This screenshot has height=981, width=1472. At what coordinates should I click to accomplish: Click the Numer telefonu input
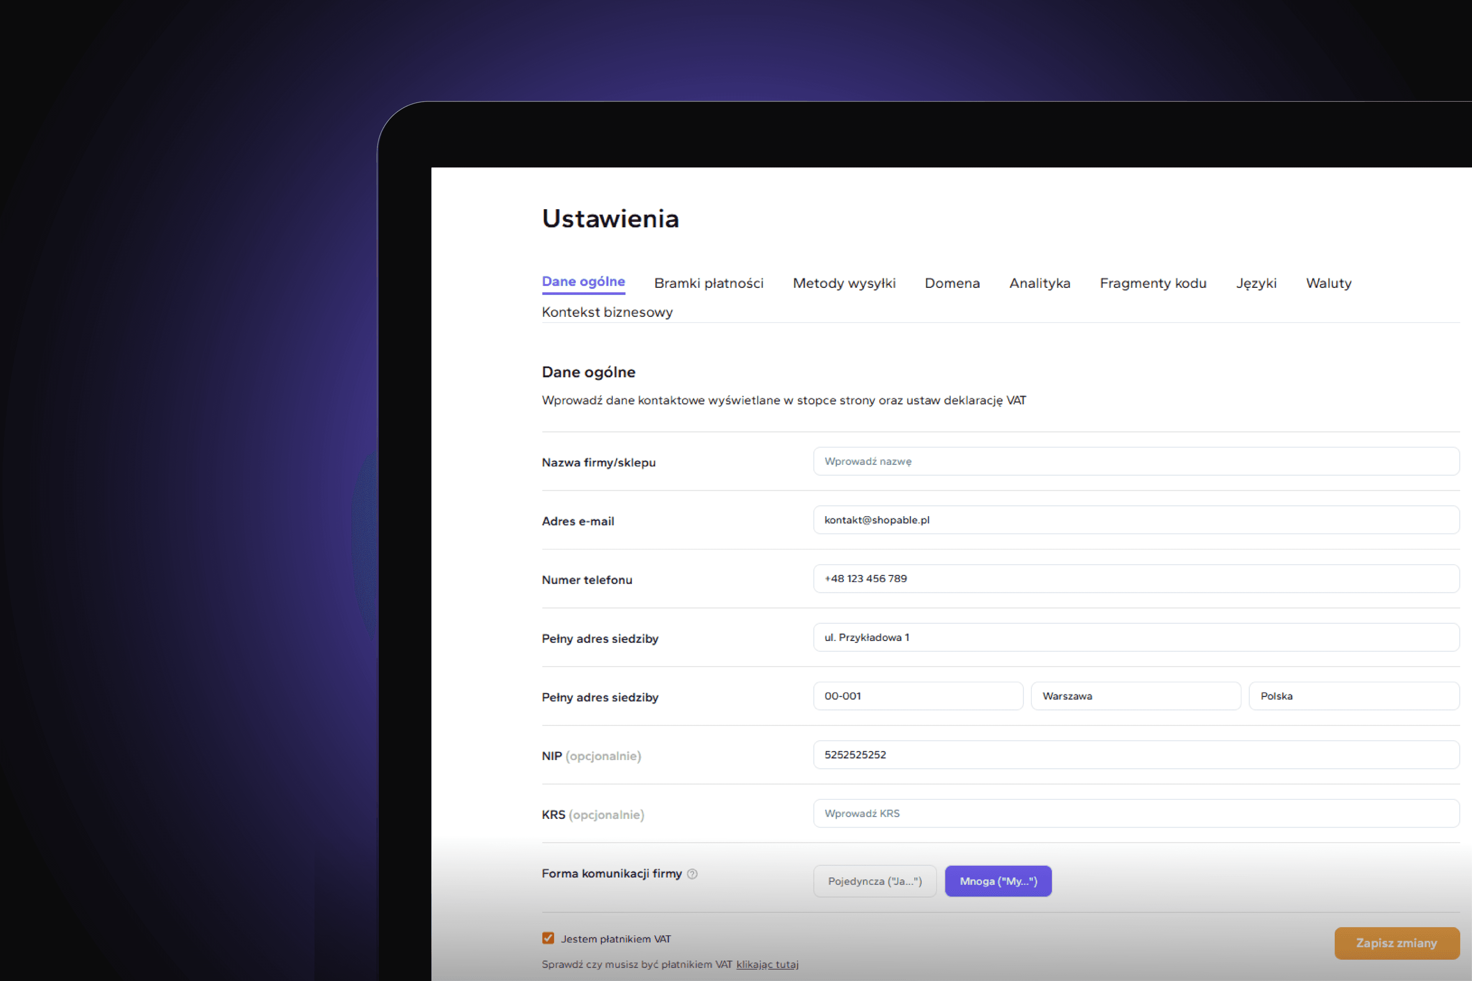[x=1137, y=579]
